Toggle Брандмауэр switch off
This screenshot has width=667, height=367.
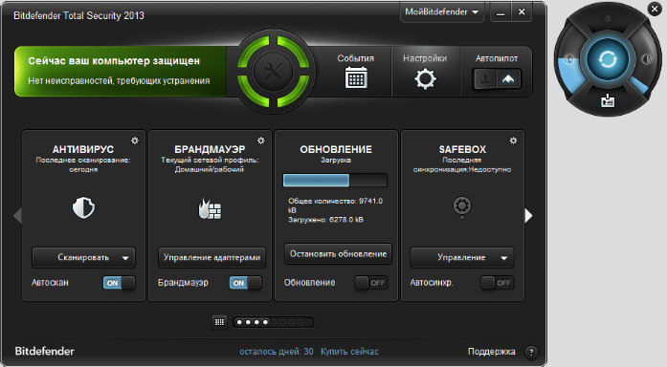pos(245,283)
